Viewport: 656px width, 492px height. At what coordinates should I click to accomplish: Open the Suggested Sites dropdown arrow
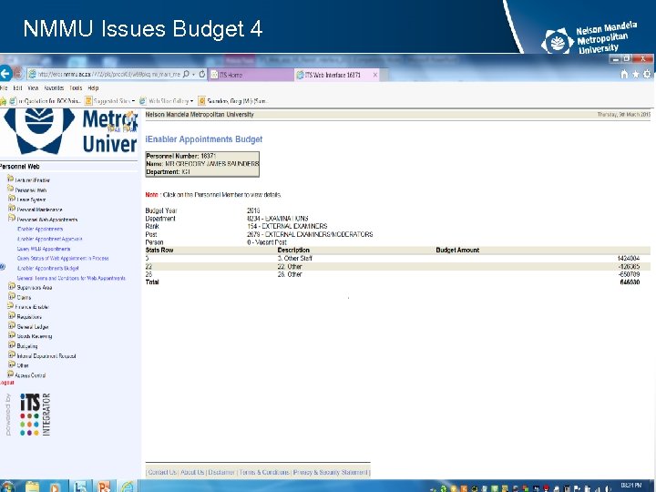(x=133, y=101)
